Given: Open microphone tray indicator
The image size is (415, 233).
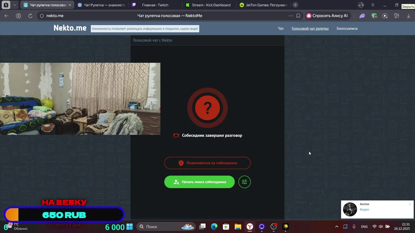Looking at the screenshot, I should pos(354,227).
